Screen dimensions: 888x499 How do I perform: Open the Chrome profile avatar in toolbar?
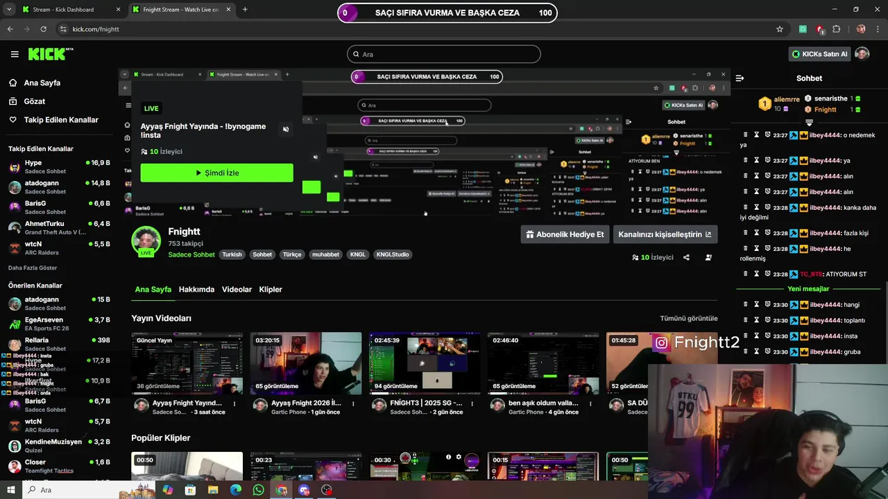coord(861,29)
